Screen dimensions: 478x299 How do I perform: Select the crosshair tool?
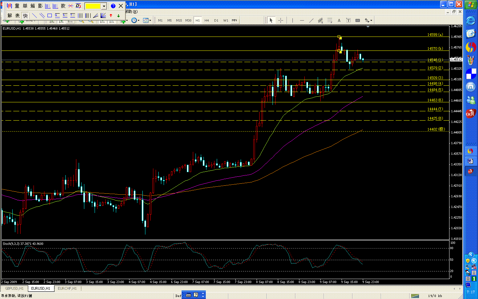(x=280, y=21)
